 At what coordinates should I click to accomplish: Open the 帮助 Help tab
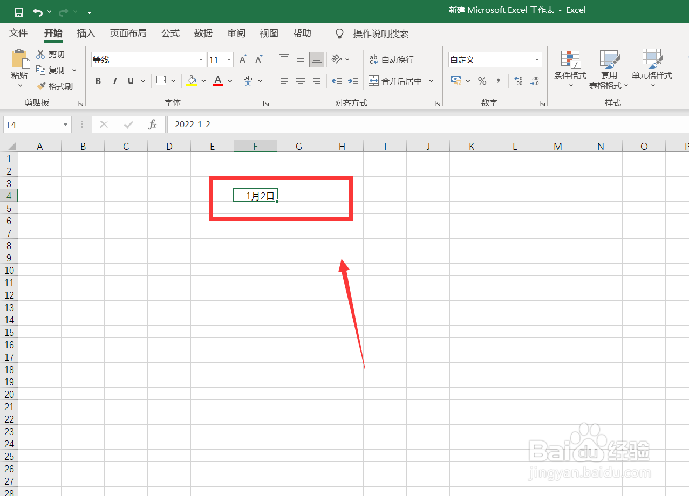[x=302, y=33]
